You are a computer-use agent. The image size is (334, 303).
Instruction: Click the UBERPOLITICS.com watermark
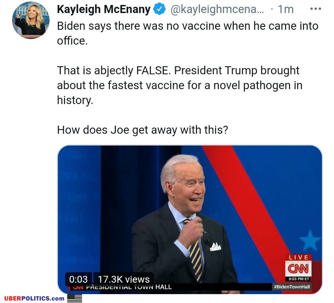click(34, 298)
